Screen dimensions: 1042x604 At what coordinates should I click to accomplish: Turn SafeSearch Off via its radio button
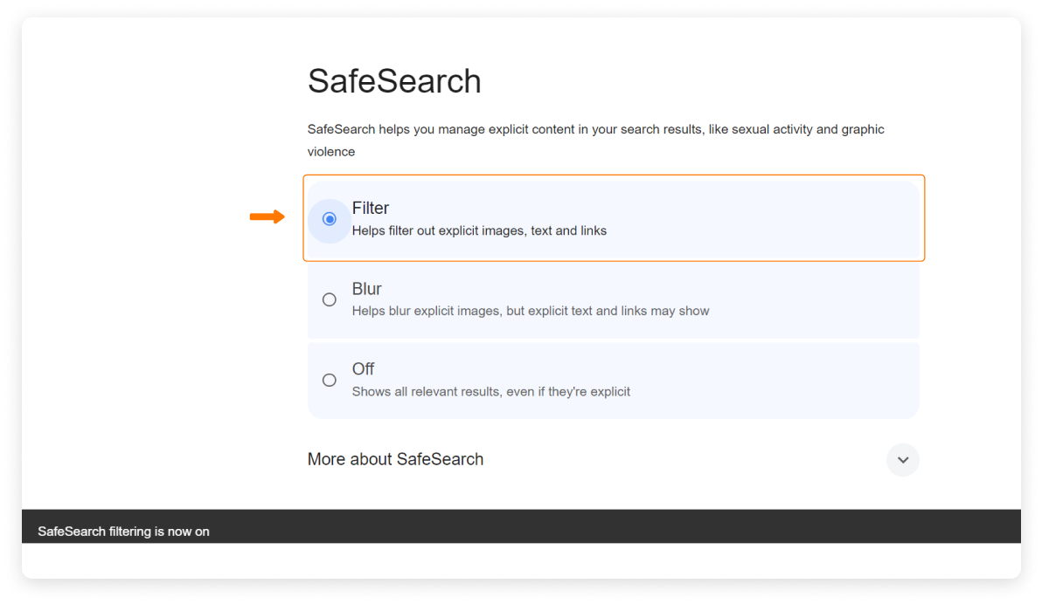click(x=329, y=380)
